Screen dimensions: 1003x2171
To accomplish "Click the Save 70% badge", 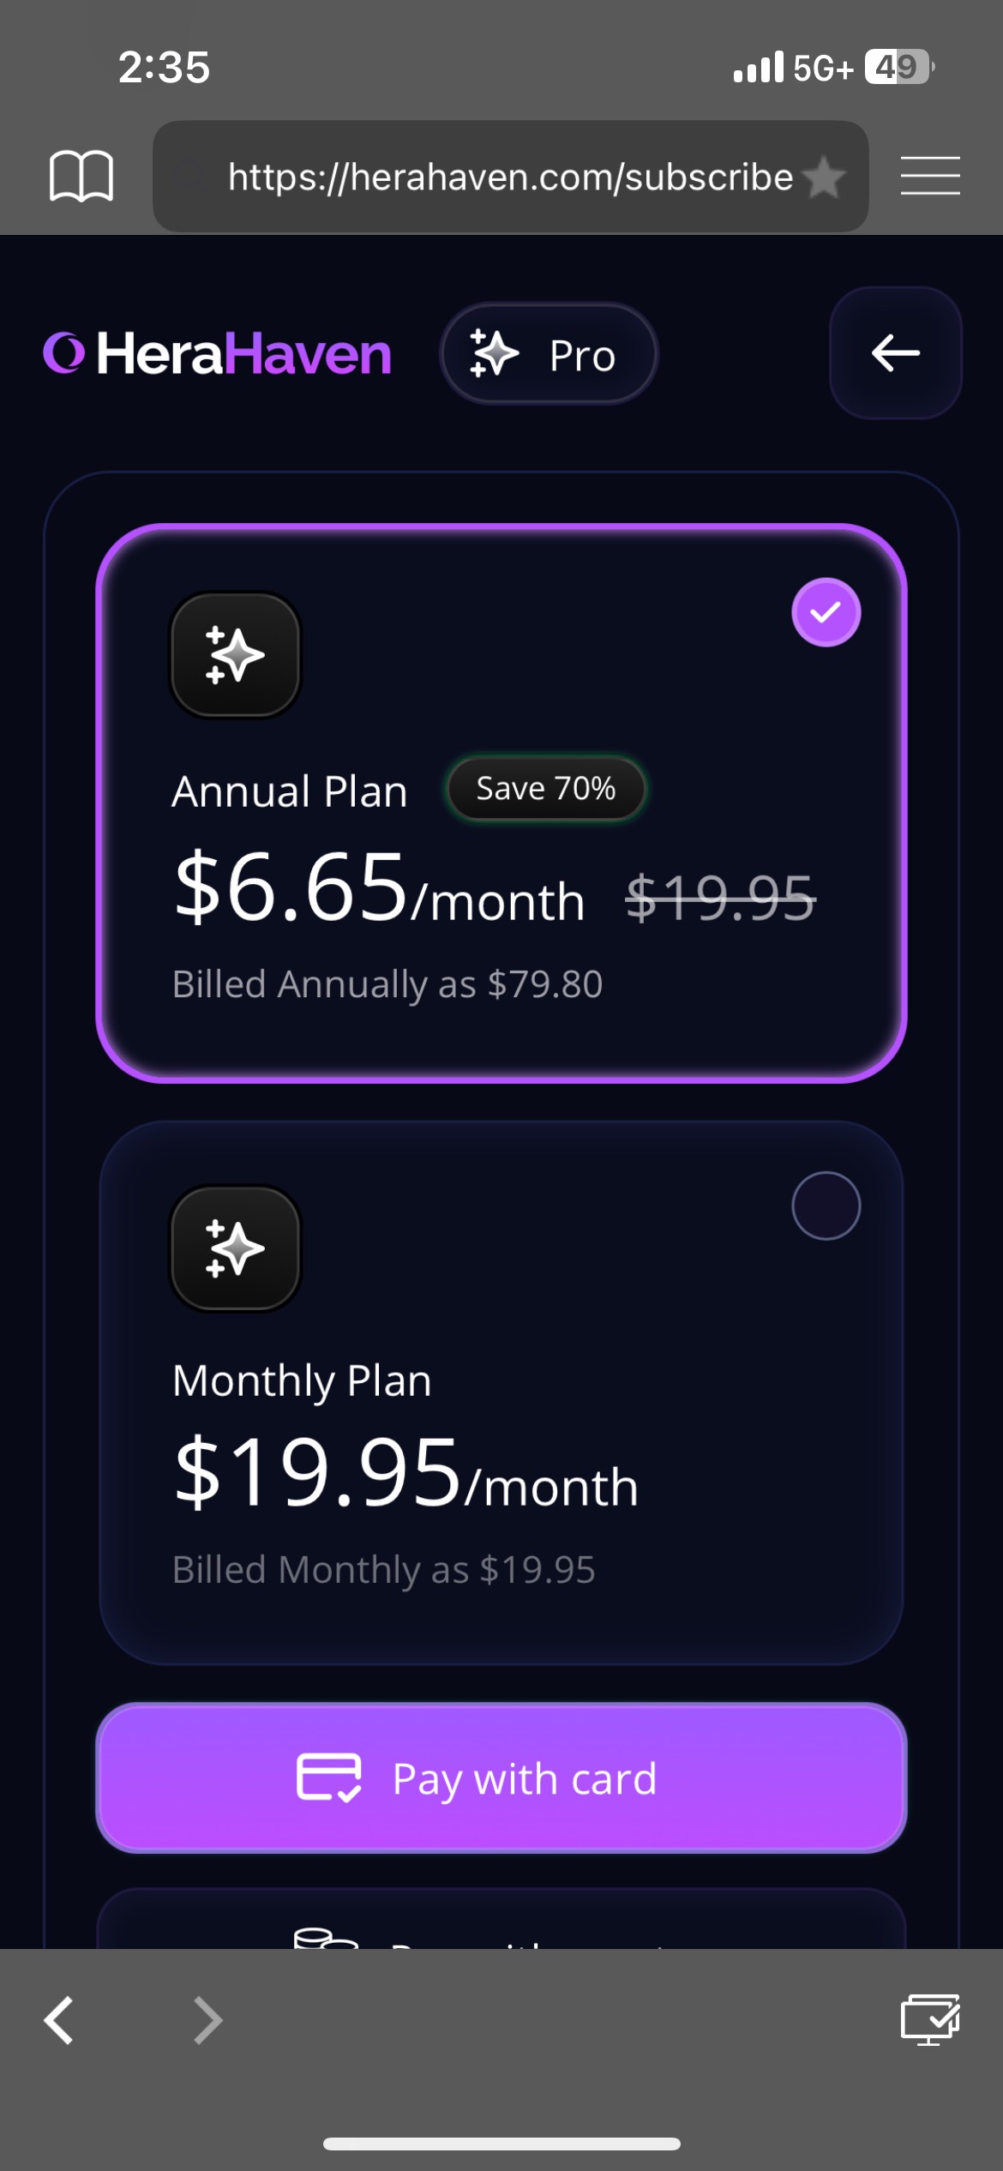I will [545, 789].
